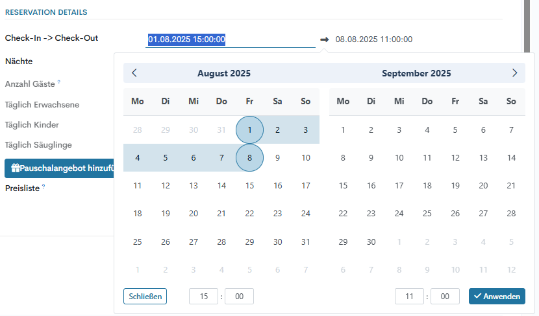Apply the selected dates with Anwenden
This screenshot has width=539, height=316.
coord(497,297)
